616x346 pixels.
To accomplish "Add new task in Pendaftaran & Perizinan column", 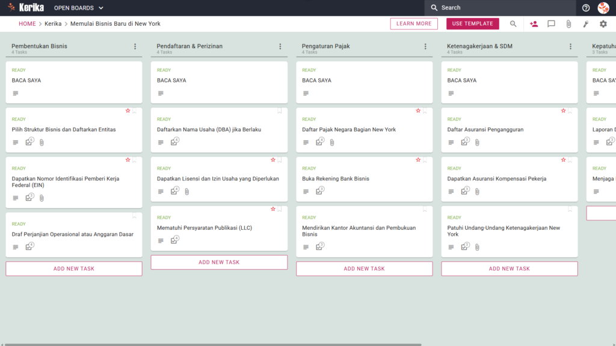I will (219, 262).
